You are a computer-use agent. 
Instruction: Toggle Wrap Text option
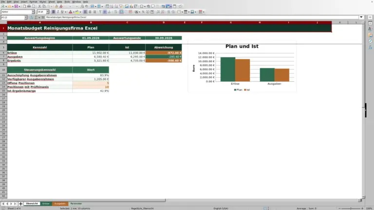115,12
